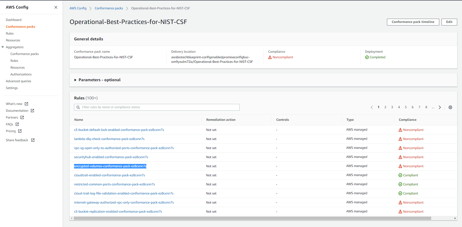Open Settings from the sidebar
The height and width of the screenshot is (227, 462).
coord(12,88)
